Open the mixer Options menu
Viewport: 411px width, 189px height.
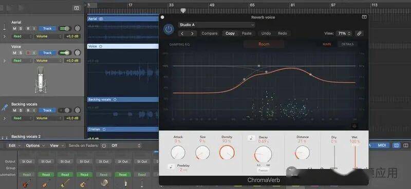35,145
